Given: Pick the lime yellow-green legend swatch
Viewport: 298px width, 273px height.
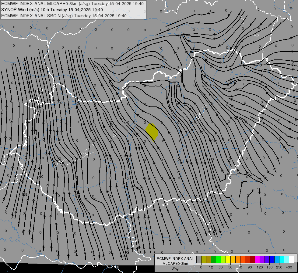Looking at the screenshot, I should click(x=223, y=259).
